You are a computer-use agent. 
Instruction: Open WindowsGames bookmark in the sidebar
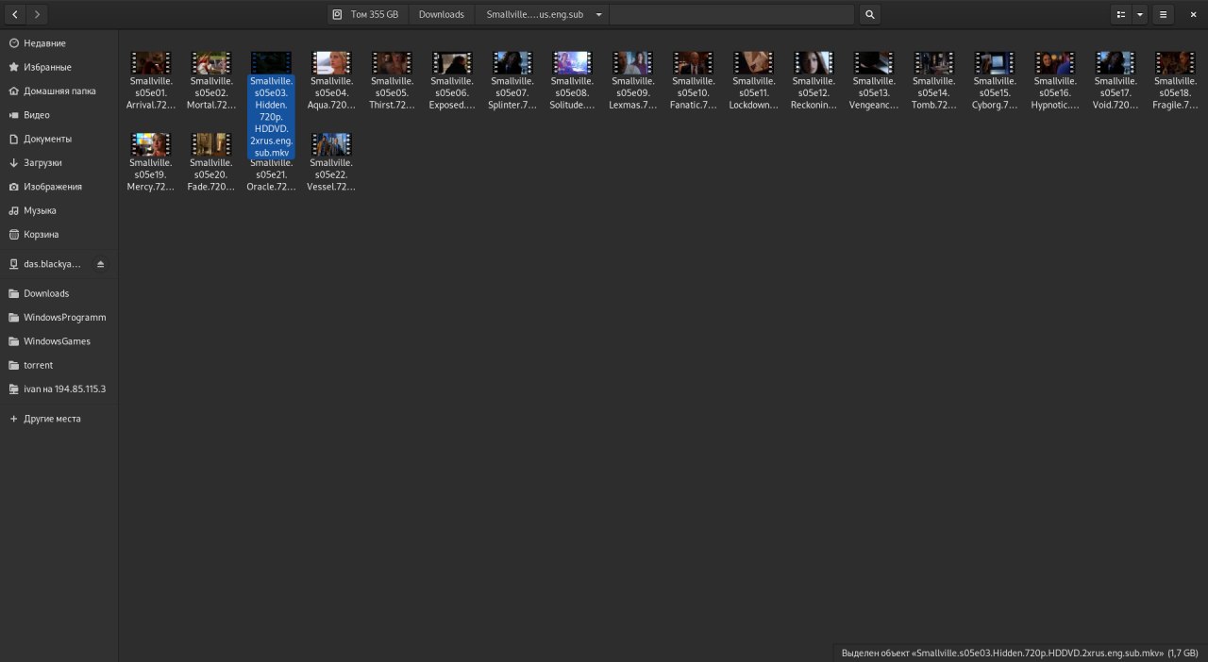point(59,341)
